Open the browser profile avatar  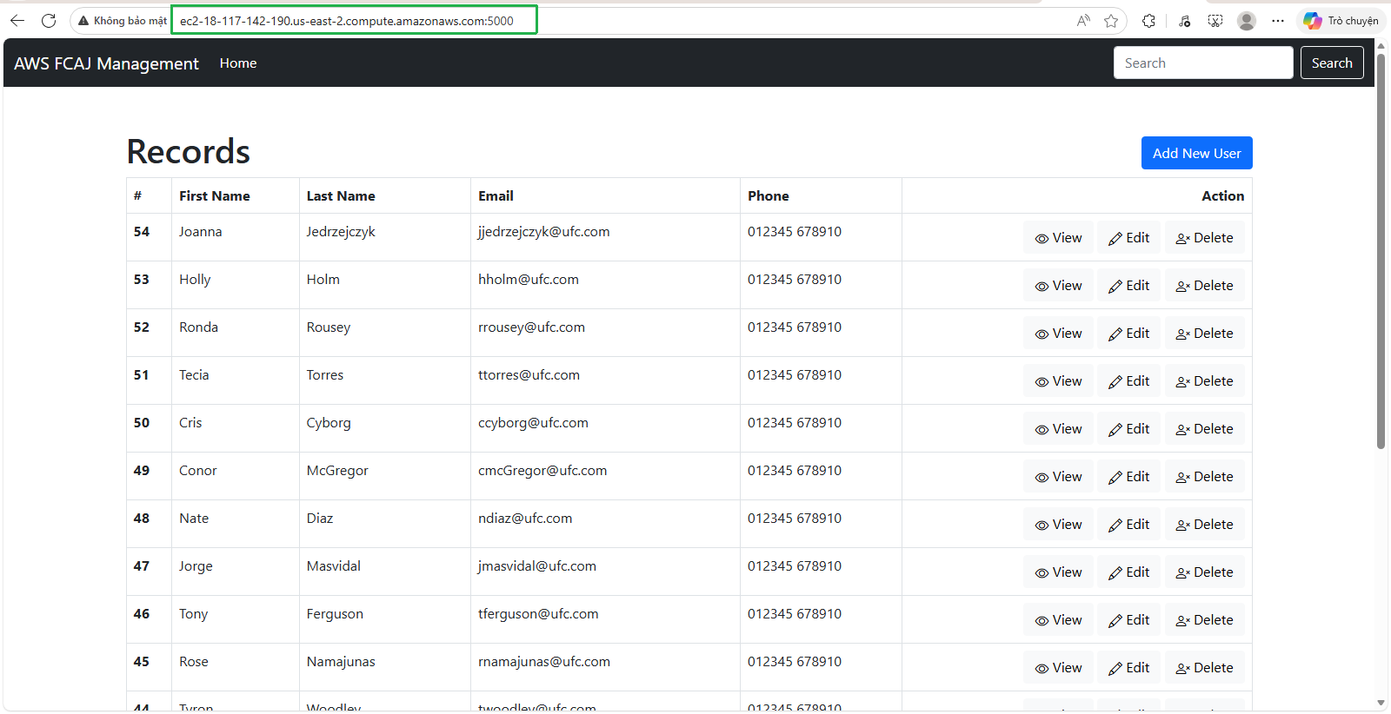click(x=1247, y=21)
